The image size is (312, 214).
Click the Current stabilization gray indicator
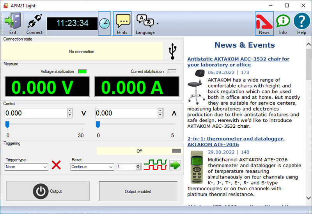pyautogui.click(x=172, y=71)
